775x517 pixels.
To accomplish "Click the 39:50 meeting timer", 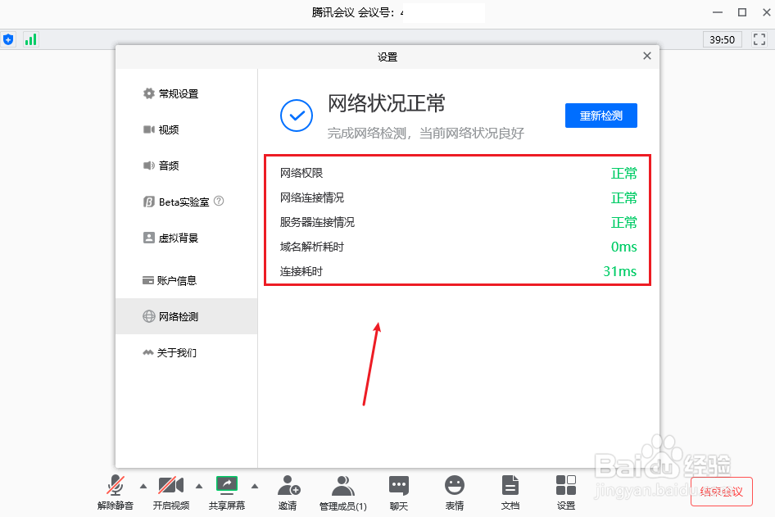I will point(722,39).
